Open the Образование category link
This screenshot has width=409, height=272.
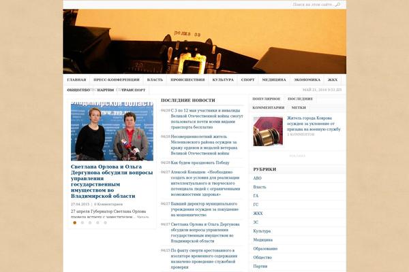[266, 248]
